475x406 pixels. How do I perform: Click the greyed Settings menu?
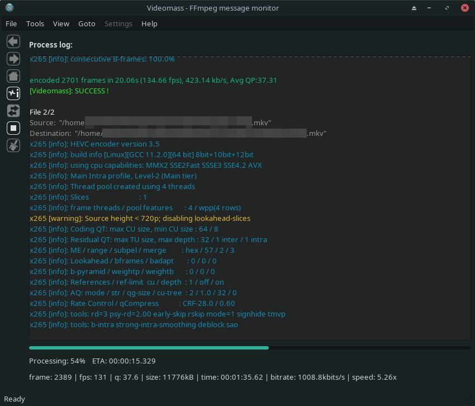(x=118, y=23)
